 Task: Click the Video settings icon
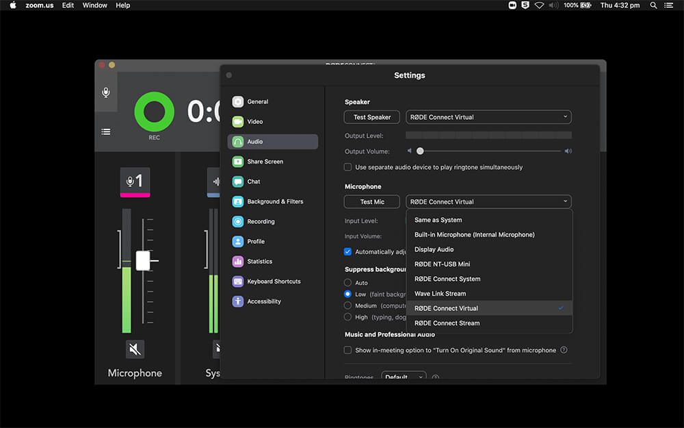point(238,122)
